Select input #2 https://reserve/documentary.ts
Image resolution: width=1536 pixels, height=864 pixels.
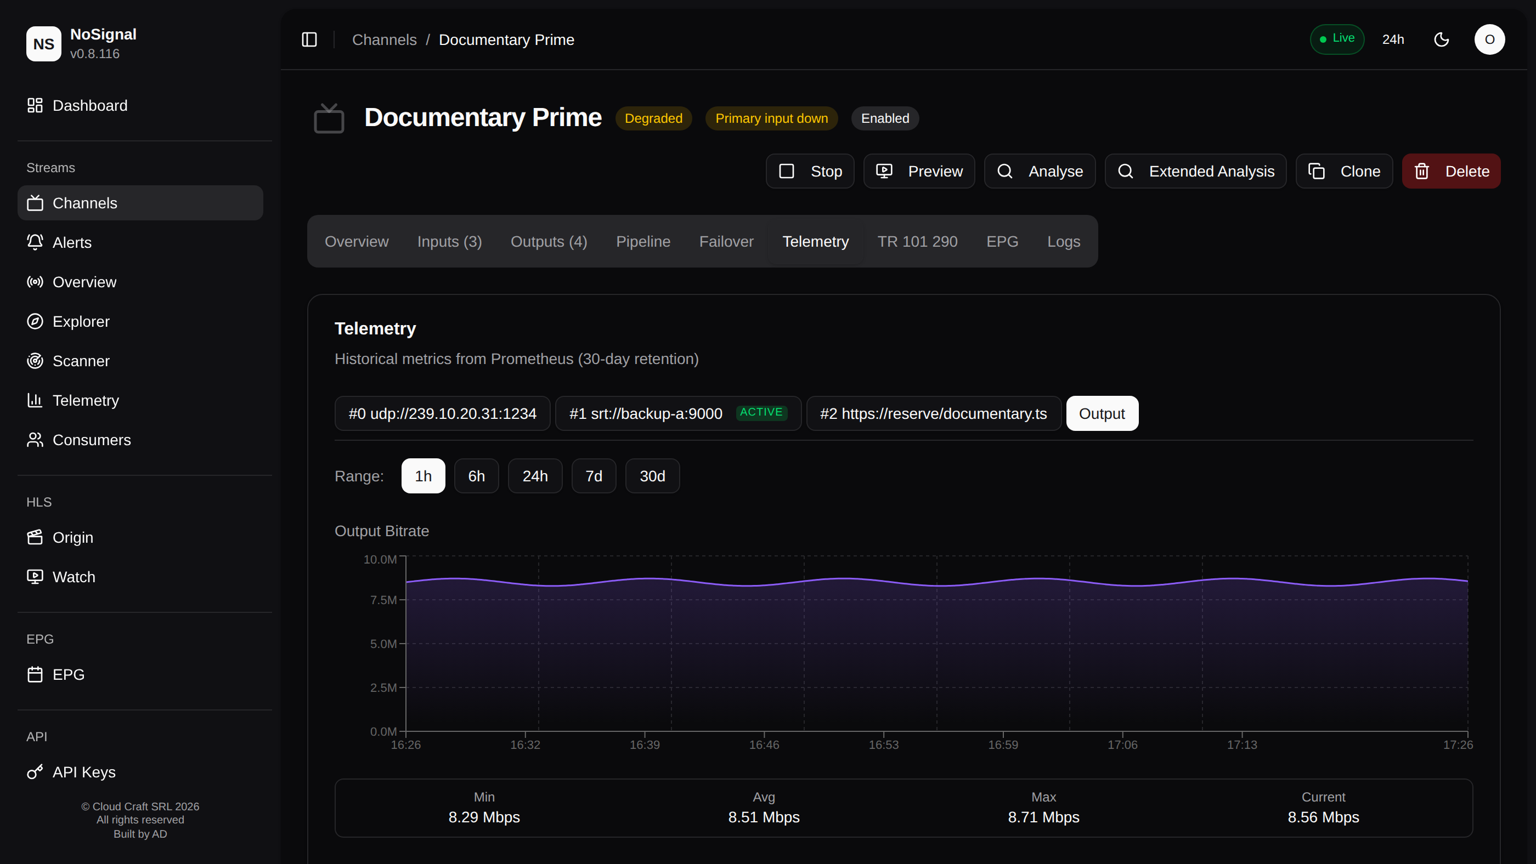(933, 413)
